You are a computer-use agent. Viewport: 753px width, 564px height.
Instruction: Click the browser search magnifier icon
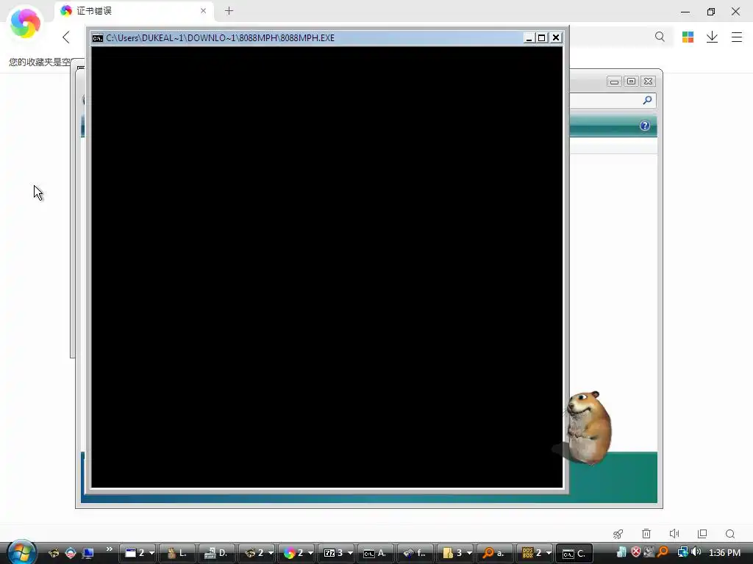pyautogui.click(x=660, y=37)
